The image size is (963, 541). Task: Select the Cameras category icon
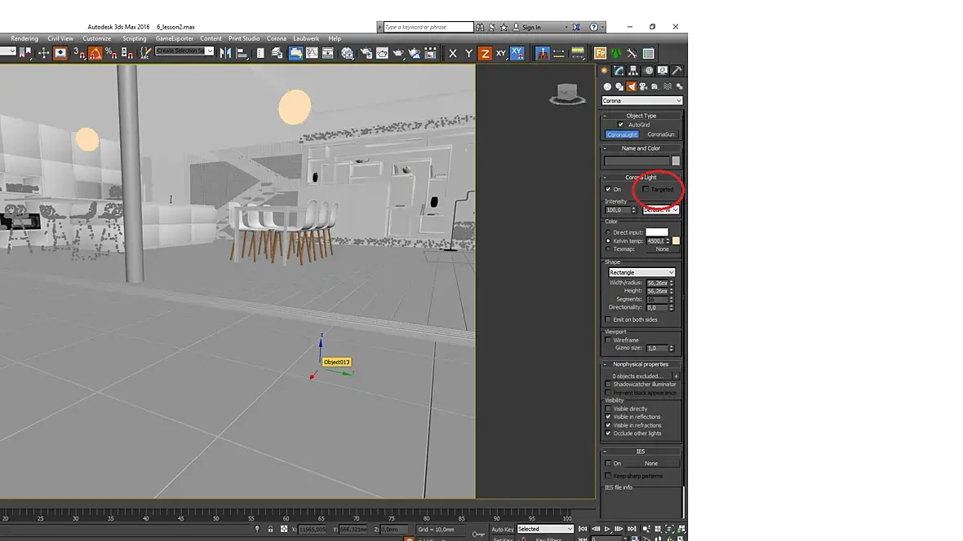(x=643, y=86)
